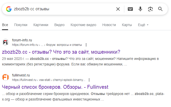Click the search box text 'zbozb2b cc отзывы'
Viewport: 171px width, 107px height.
coord(32,9)
